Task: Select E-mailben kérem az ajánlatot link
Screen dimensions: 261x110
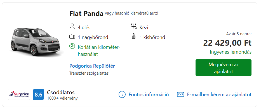Action: [x=219, y=95]
